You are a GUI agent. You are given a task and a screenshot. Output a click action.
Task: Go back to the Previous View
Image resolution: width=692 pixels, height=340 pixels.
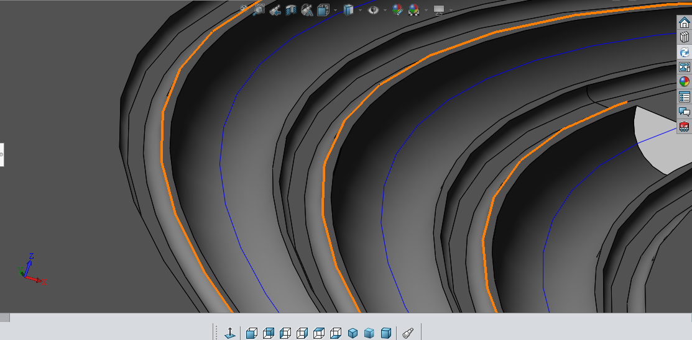point(275,10)
